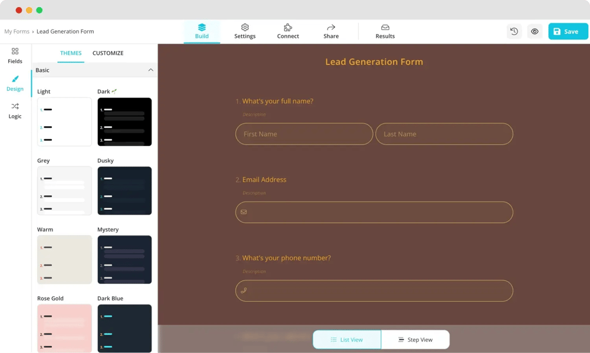Open version history
This screenshot has width=590, height=353.
513,31
